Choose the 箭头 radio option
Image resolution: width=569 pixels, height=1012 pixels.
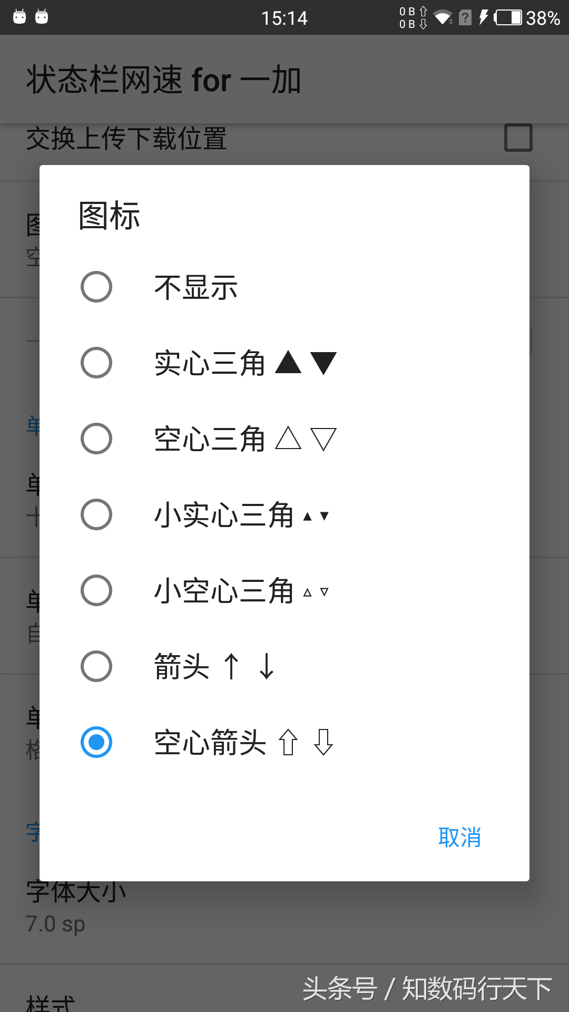96,666
